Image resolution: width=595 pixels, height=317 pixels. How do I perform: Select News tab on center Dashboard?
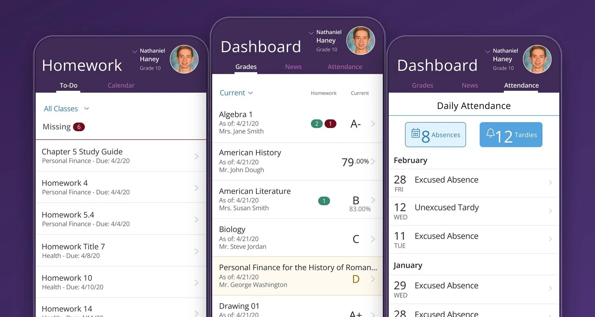(293, 67)
